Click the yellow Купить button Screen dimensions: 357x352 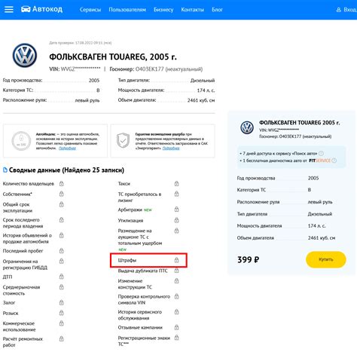pos(326,259)
